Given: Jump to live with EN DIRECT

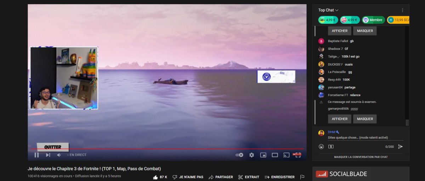Looking at the screenshot, I should pos(76,155).
